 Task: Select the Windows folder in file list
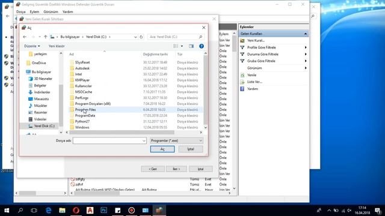pyautogui.click(x=82, y=127)
